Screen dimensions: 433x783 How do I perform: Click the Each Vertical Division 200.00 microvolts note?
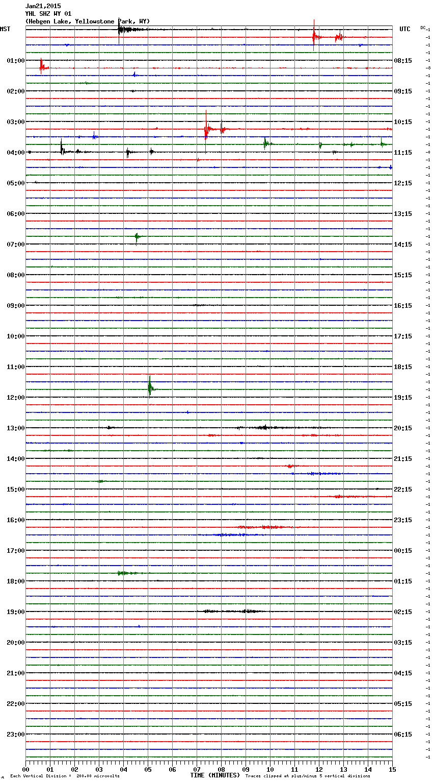click(x=65, y=776)
